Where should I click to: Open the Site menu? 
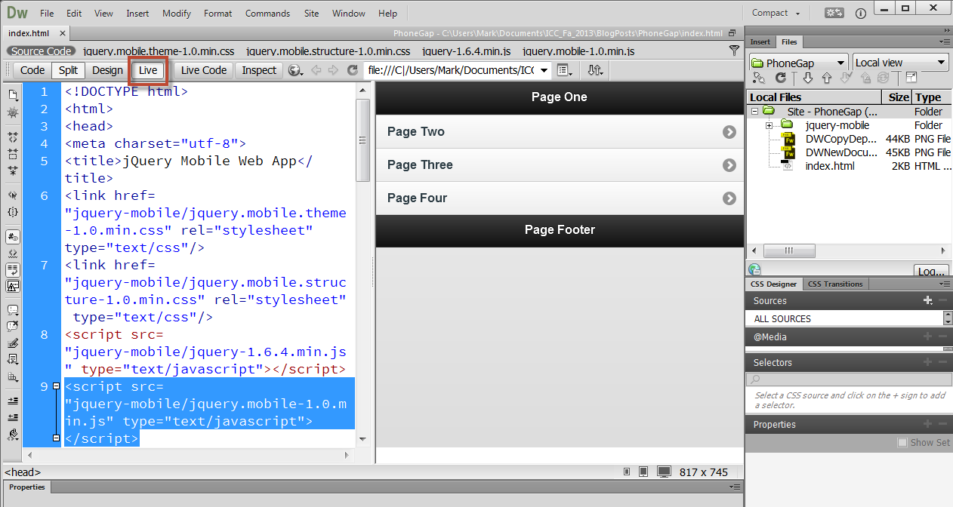tap(311, 14)
